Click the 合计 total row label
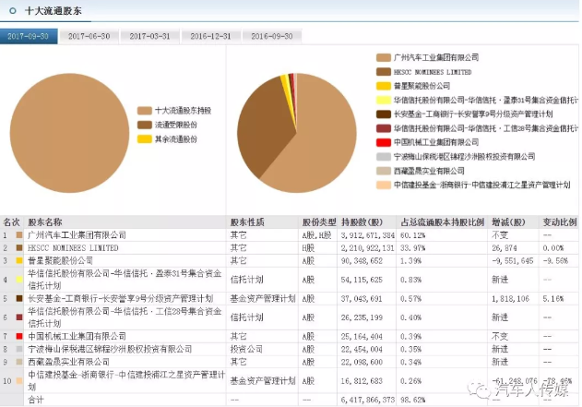The height and width of the screenshot is (407, 582). [x=36, y=400]
